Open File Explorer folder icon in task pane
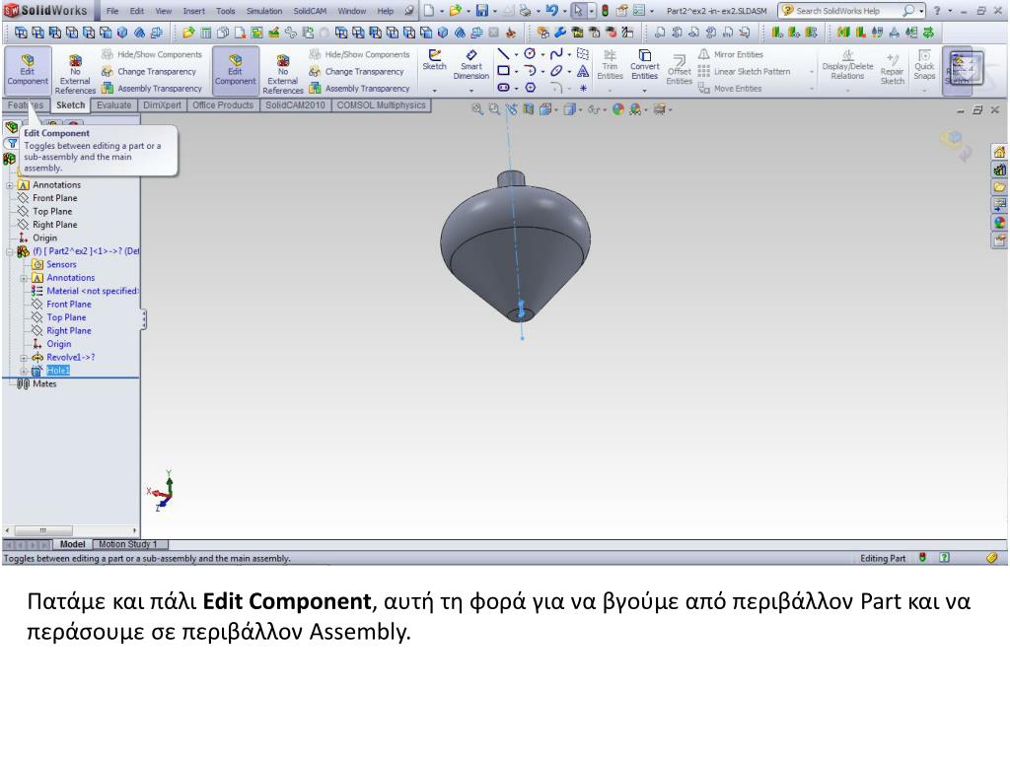The width and height of the screenshot is (1010, 757). coord(999,187)
